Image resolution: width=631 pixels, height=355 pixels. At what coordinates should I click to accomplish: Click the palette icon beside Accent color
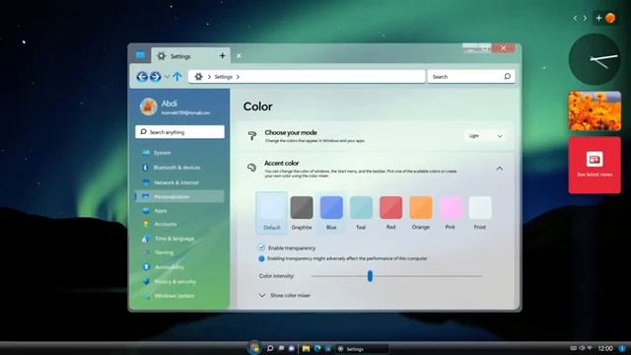(252, 168)
